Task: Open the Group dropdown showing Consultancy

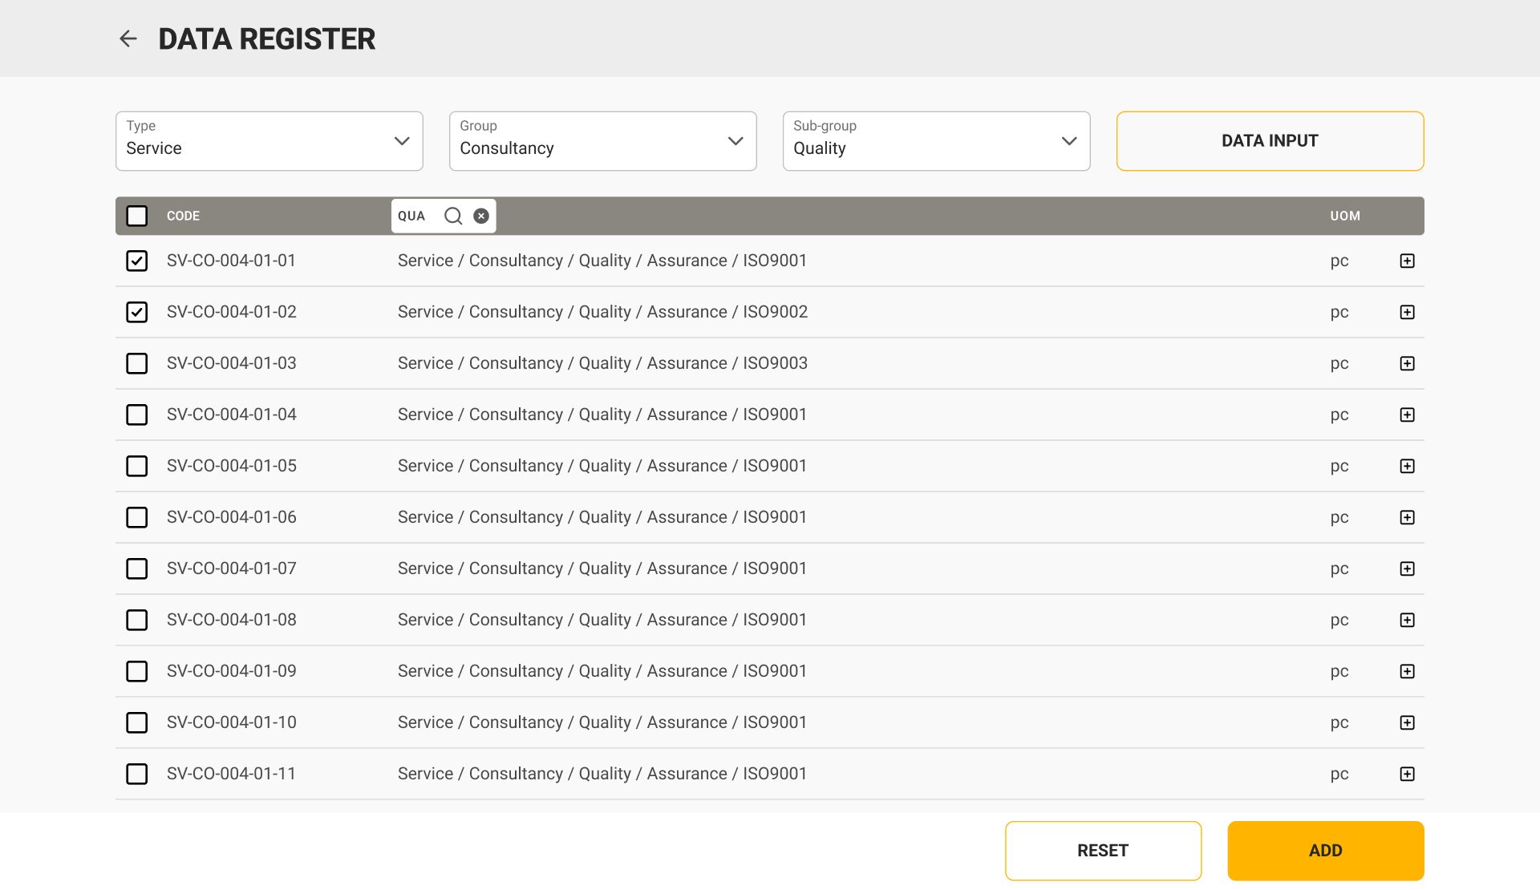Action: 603,141
